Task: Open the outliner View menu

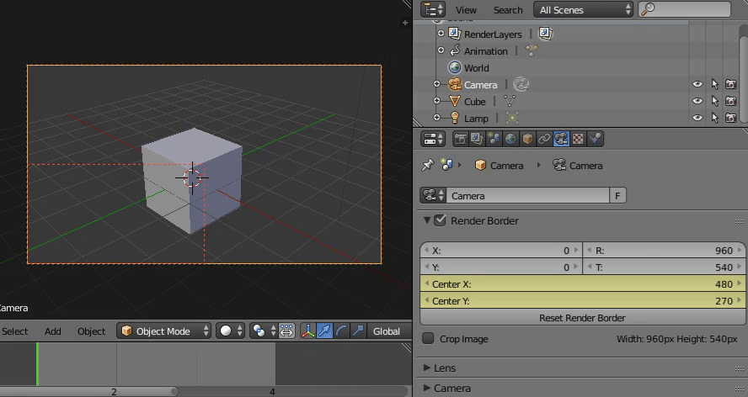Action: 466,9
